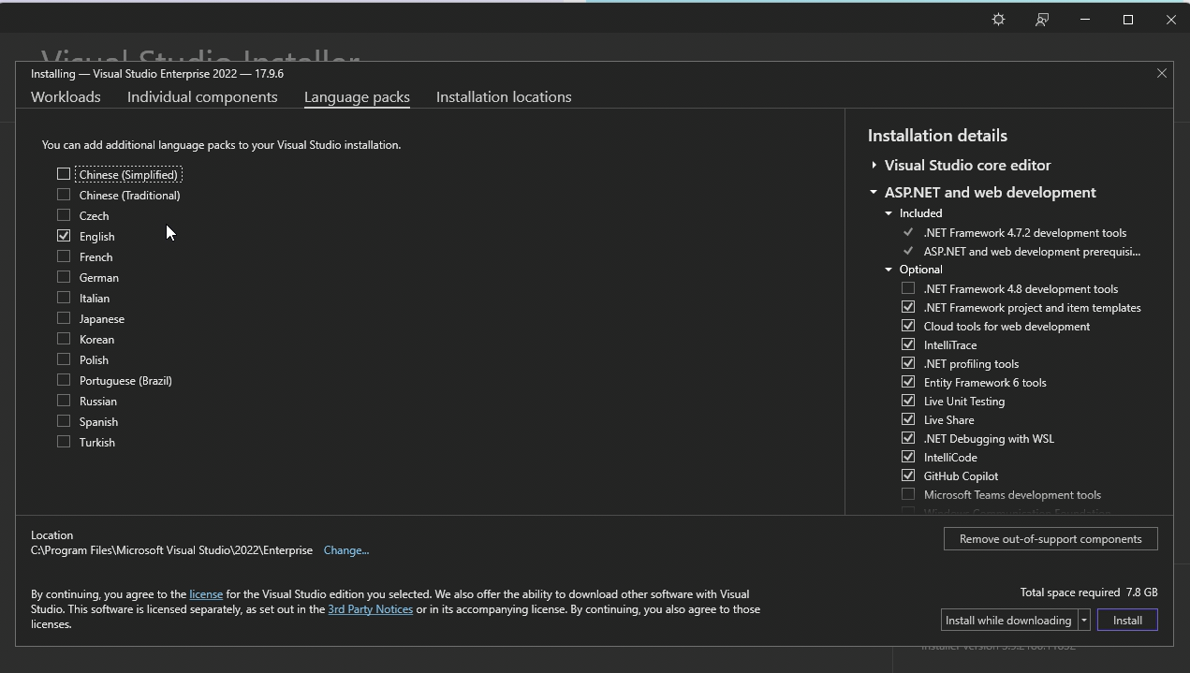Collapse the Optional components group
Screen dimensions: 1190x673
click(x=889, y=270)
